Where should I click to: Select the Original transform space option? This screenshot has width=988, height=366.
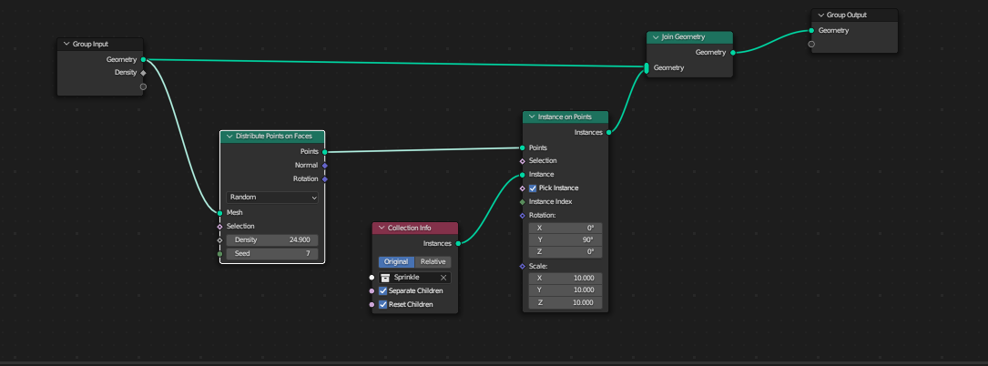(397, 261)
